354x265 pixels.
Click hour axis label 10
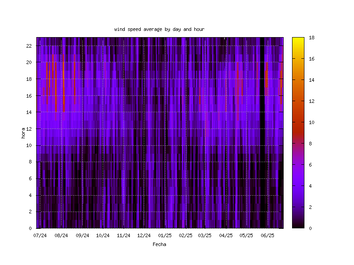coord(29,146)
